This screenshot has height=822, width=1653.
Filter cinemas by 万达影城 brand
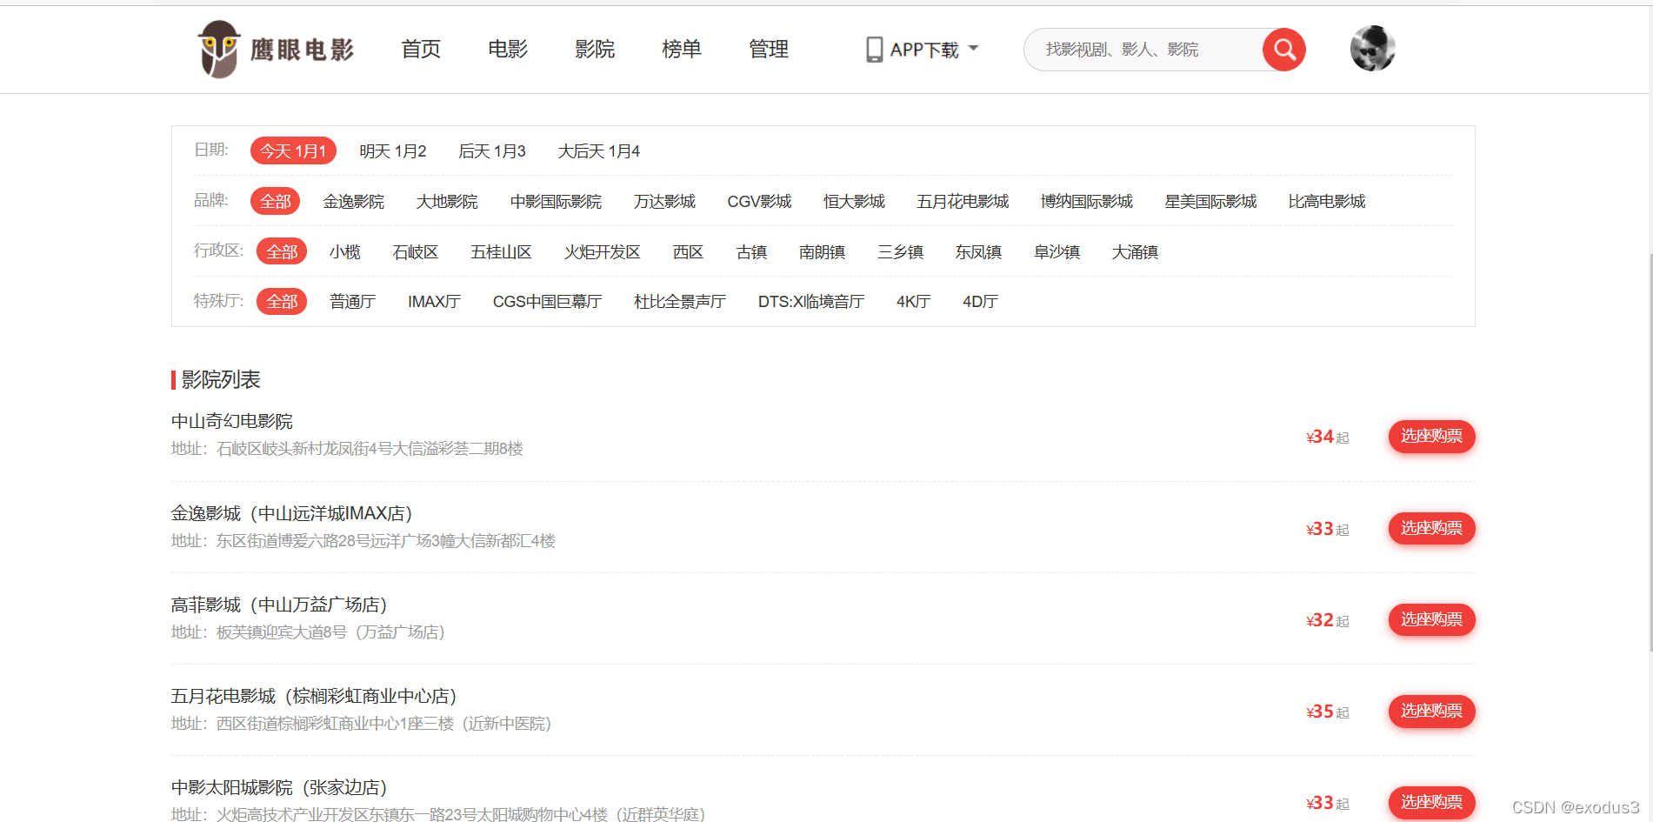point(665,201)
